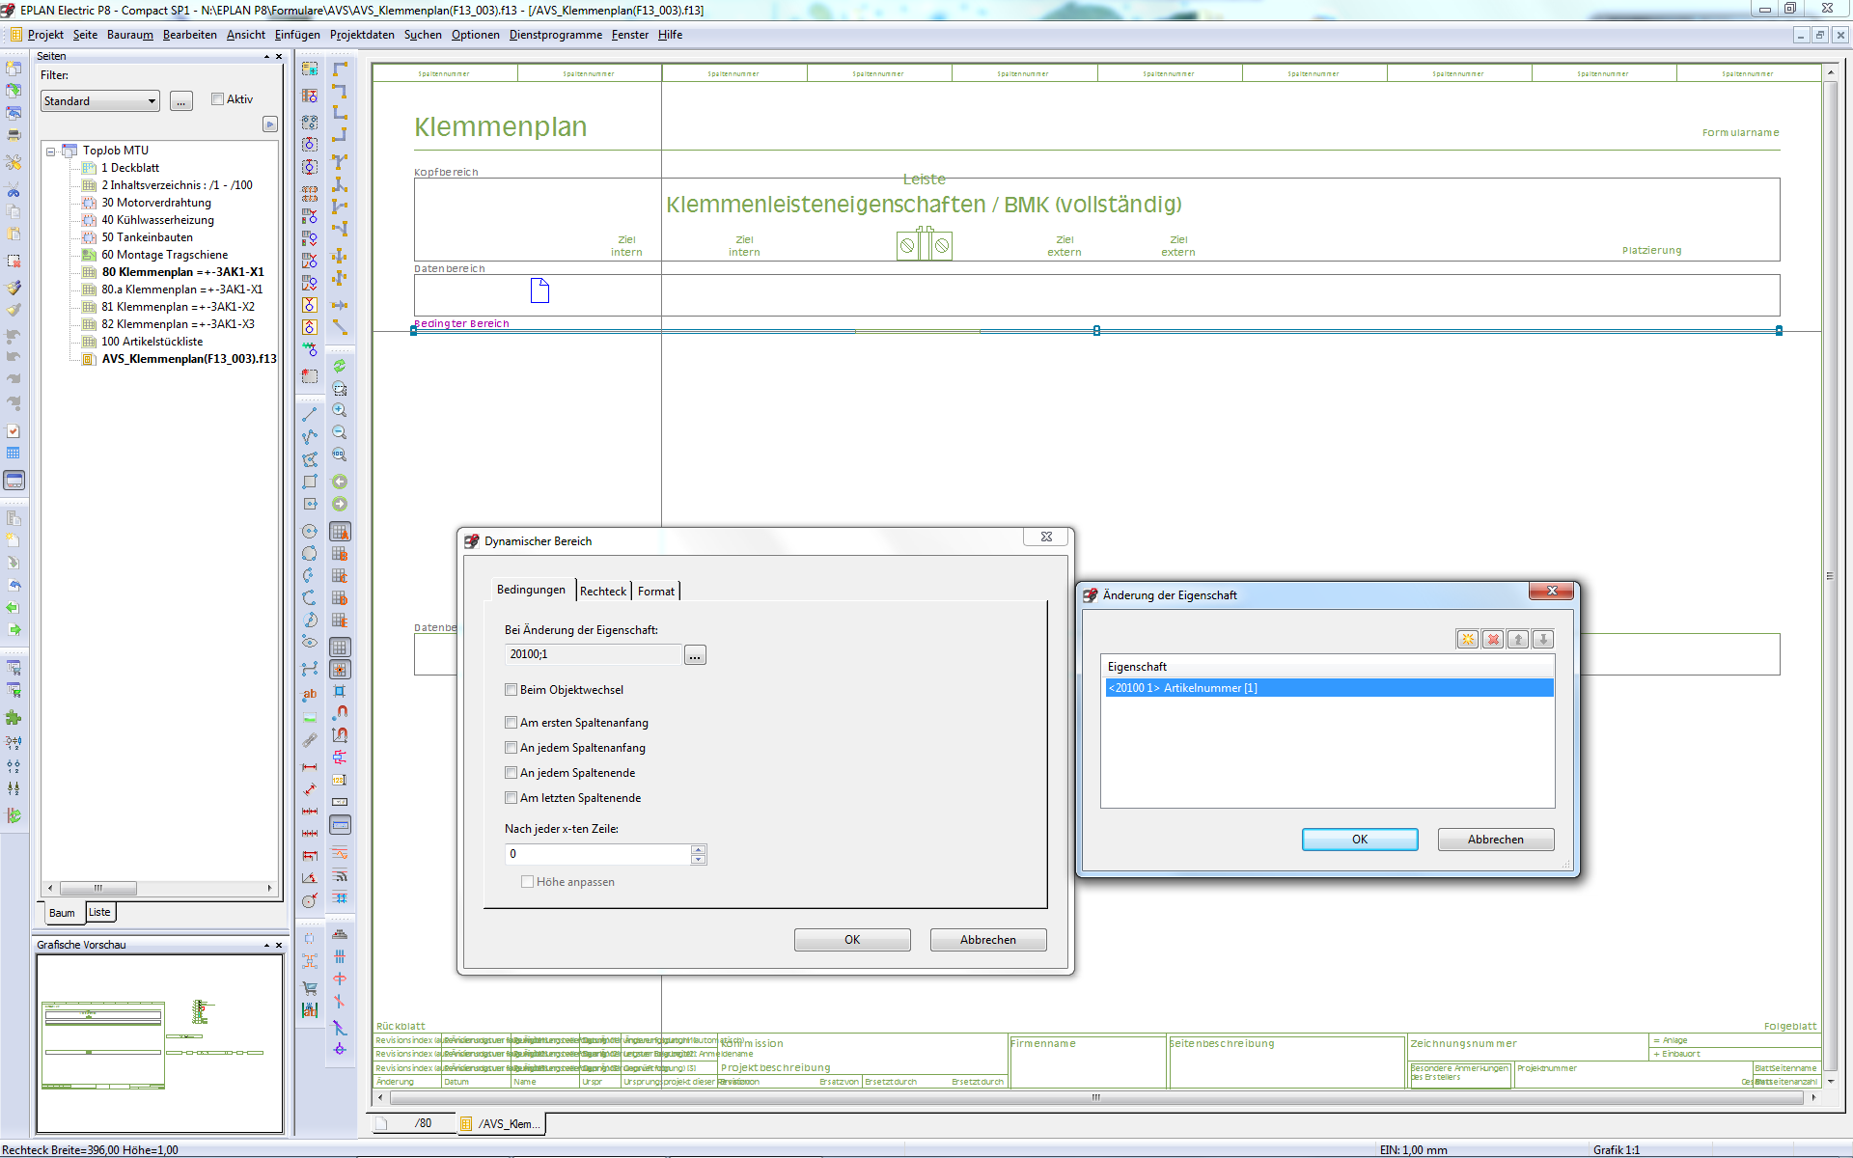Click the Zoom out magnifier tool
The height and width of the screenshot is (1158, 1853).
(340, 432)
